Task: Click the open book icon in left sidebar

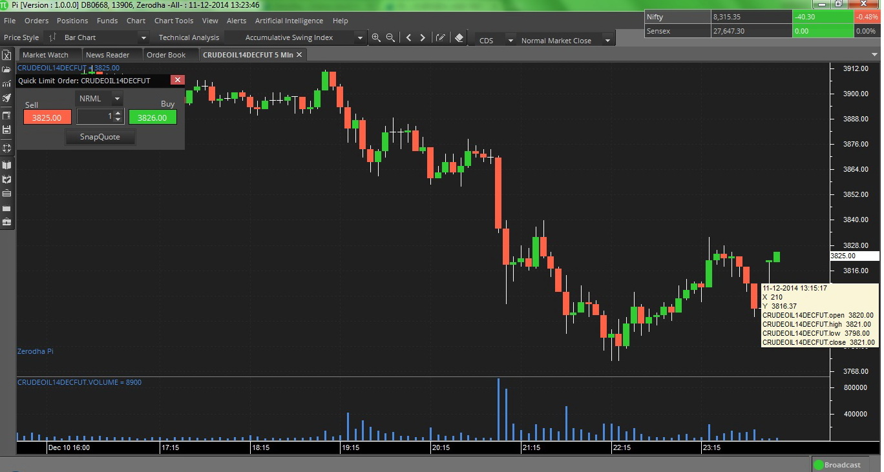Action: [6, 165]
